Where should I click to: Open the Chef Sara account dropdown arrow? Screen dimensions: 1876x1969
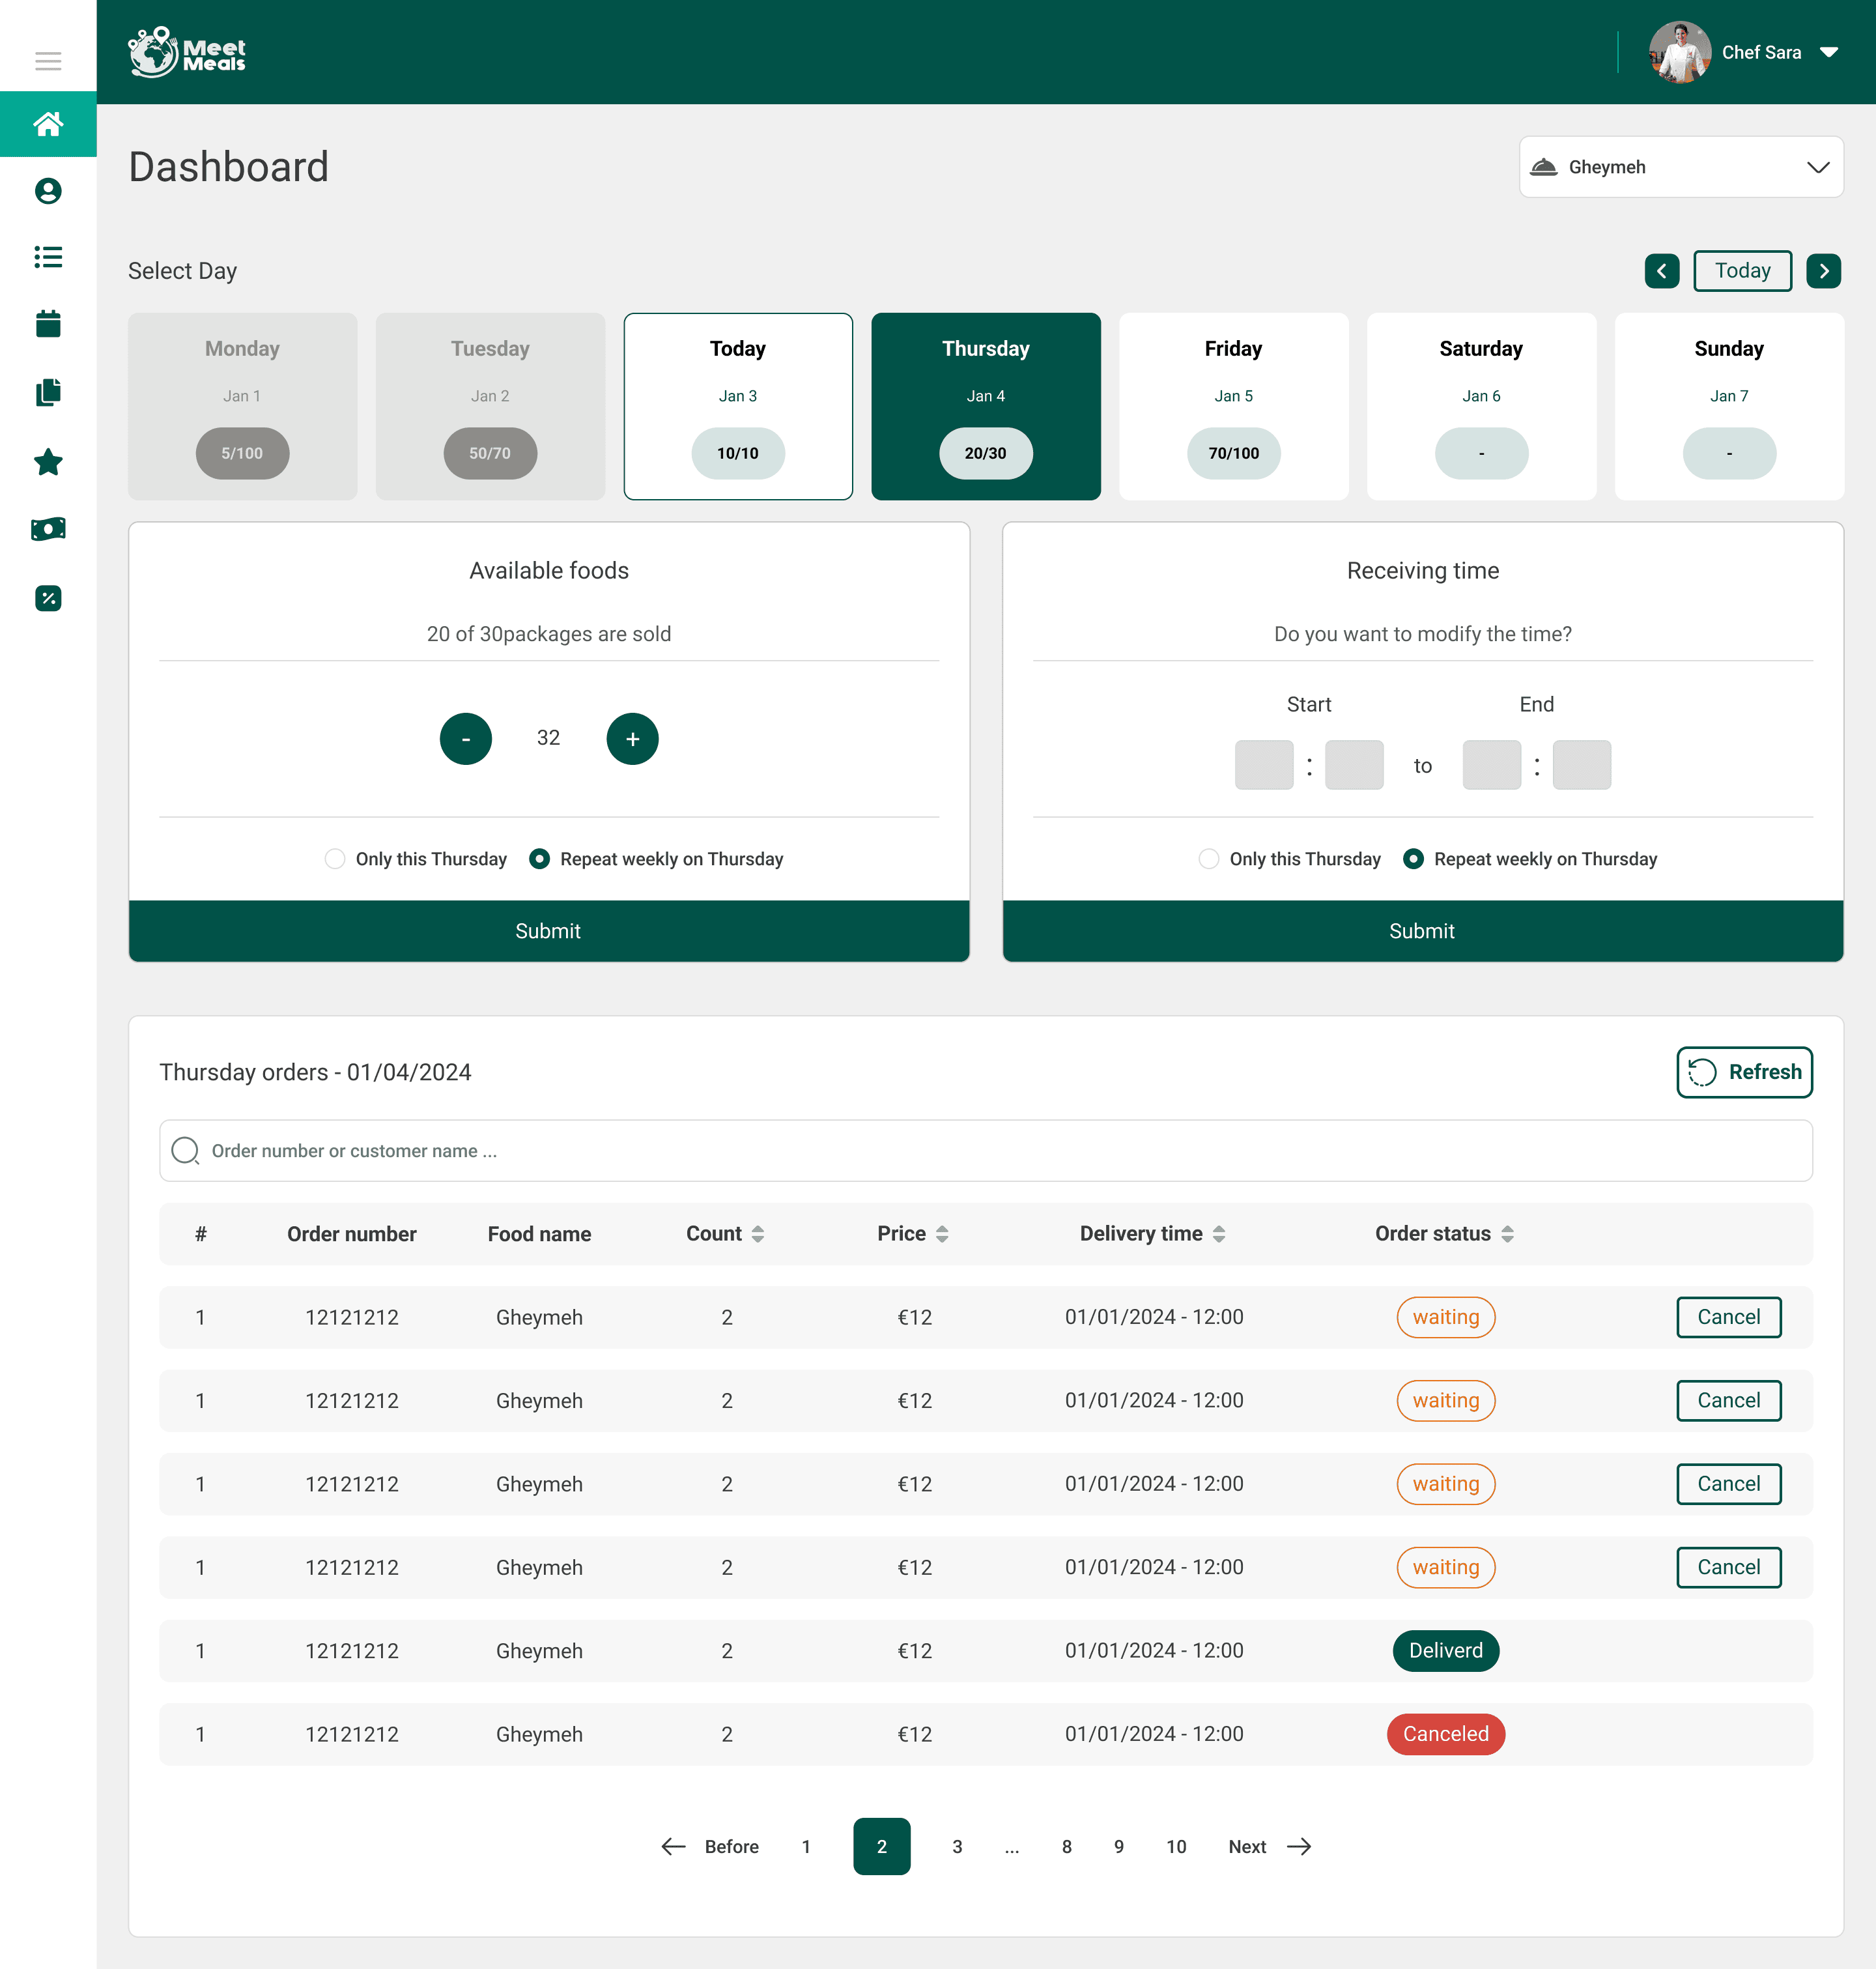click(1829, 52)
